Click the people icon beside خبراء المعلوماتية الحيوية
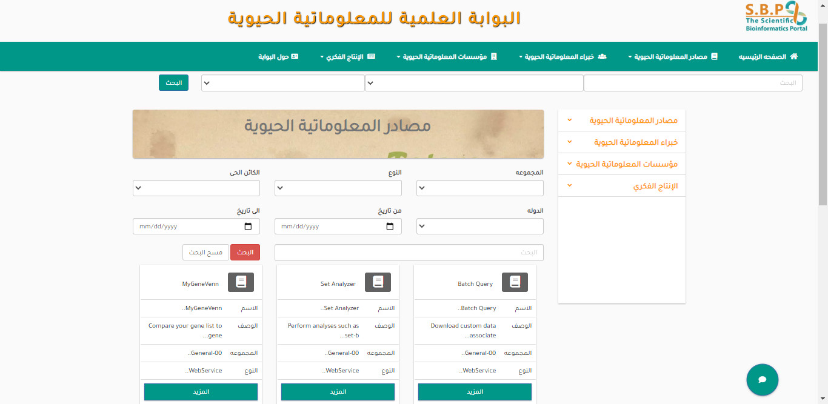The width and height of the screenshot is (828, 404). 602,56
